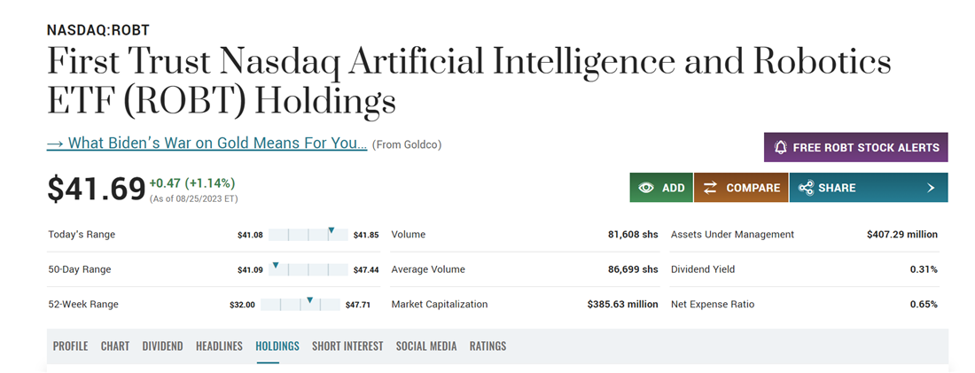Click Free ROBT Stock Alerts button
This screenshot has height=373, width=975.
(855, 148)
